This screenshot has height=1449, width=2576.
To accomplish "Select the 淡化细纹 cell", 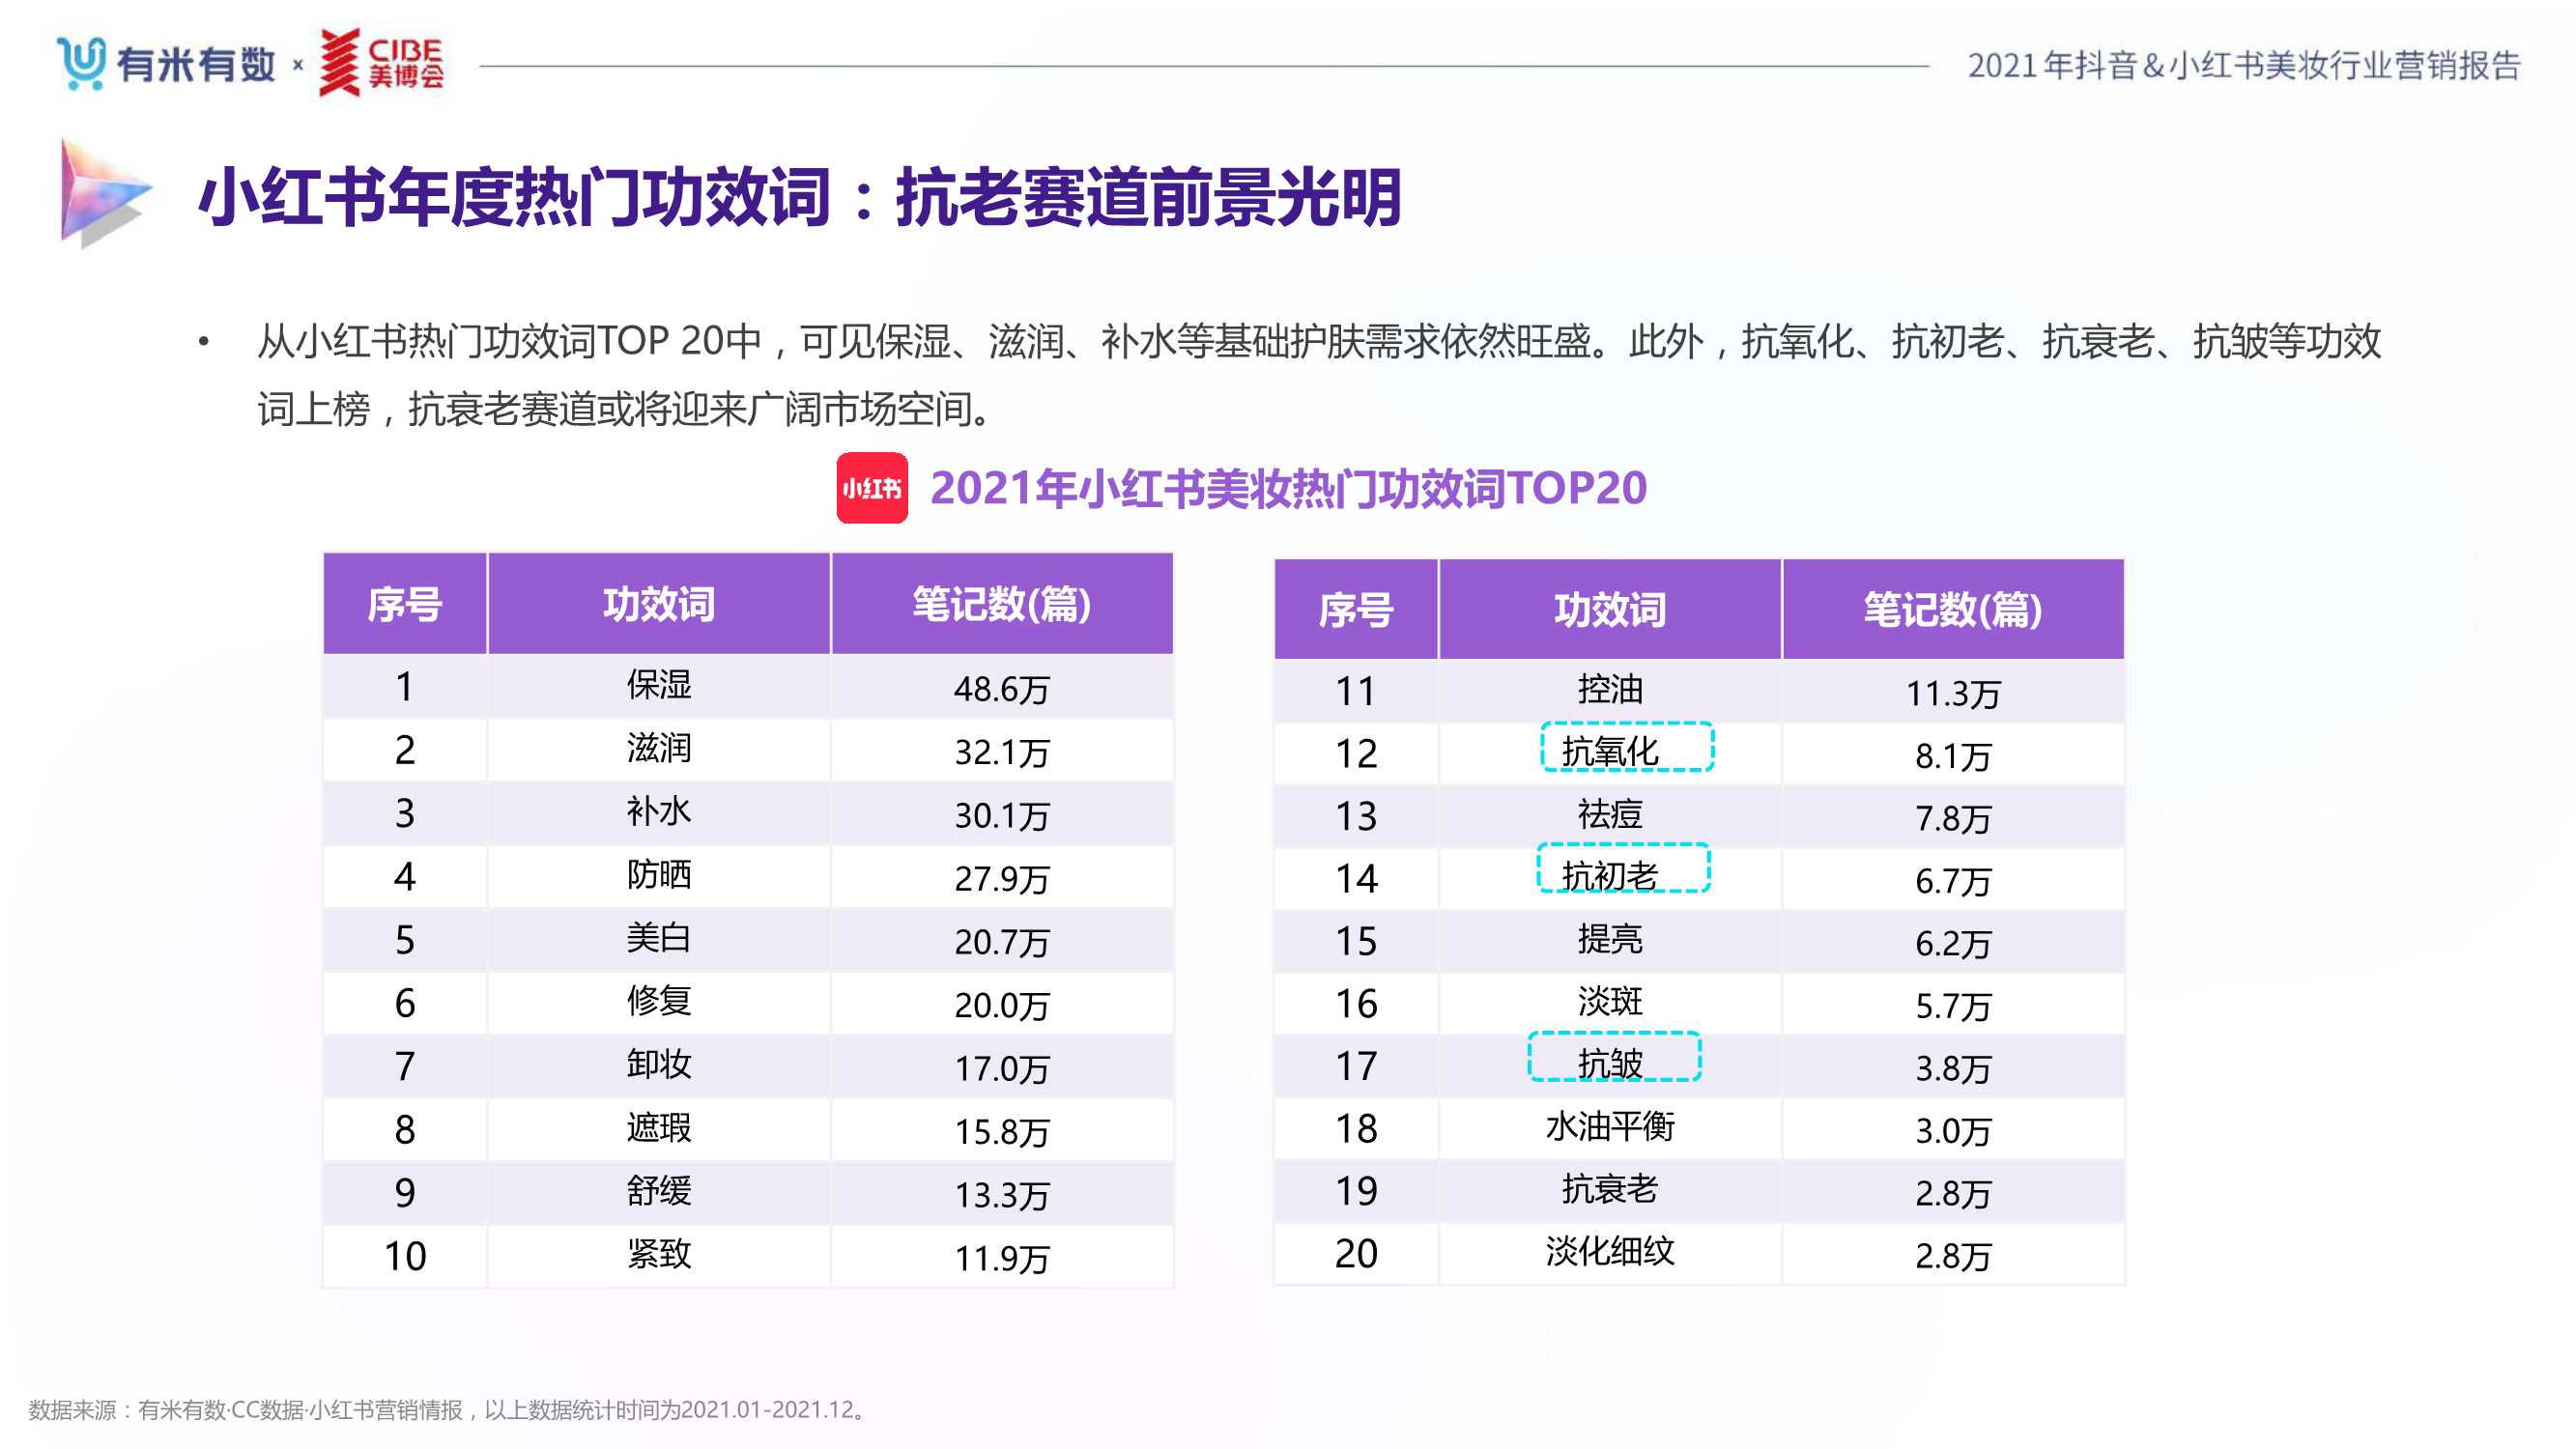I will (x=1610, y=1251).
